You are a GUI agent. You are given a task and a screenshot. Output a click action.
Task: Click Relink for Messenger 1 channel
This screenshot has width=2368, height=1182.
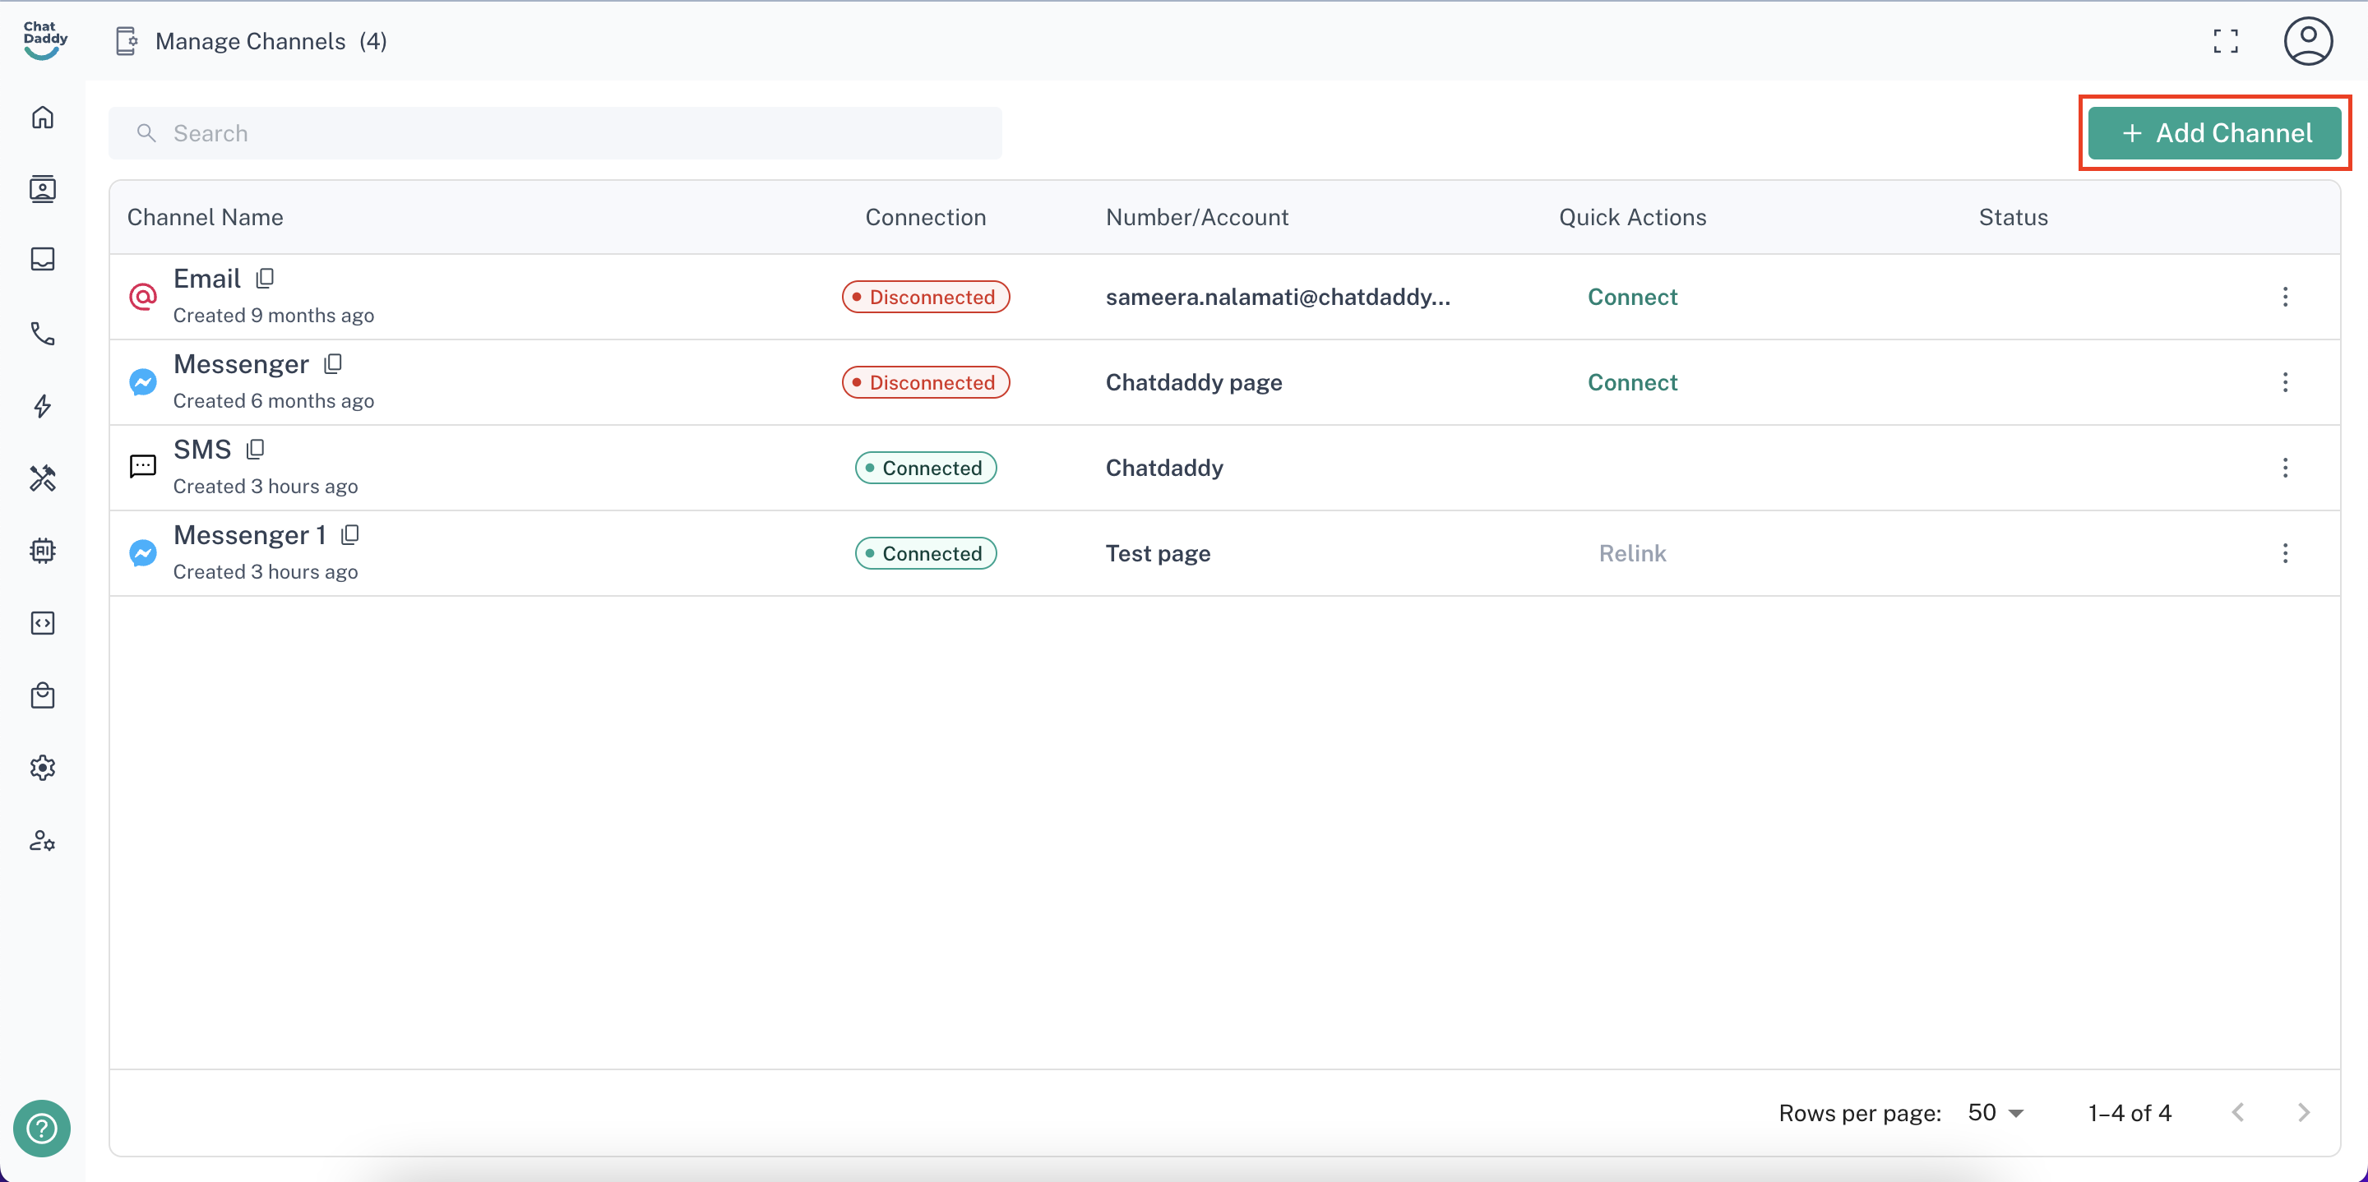1631,552
